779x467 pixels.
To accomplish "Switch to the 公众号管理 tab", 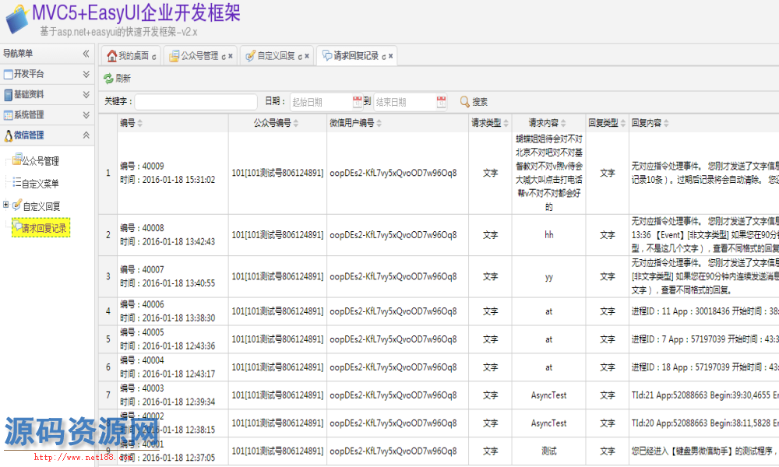I will (199, 56).
